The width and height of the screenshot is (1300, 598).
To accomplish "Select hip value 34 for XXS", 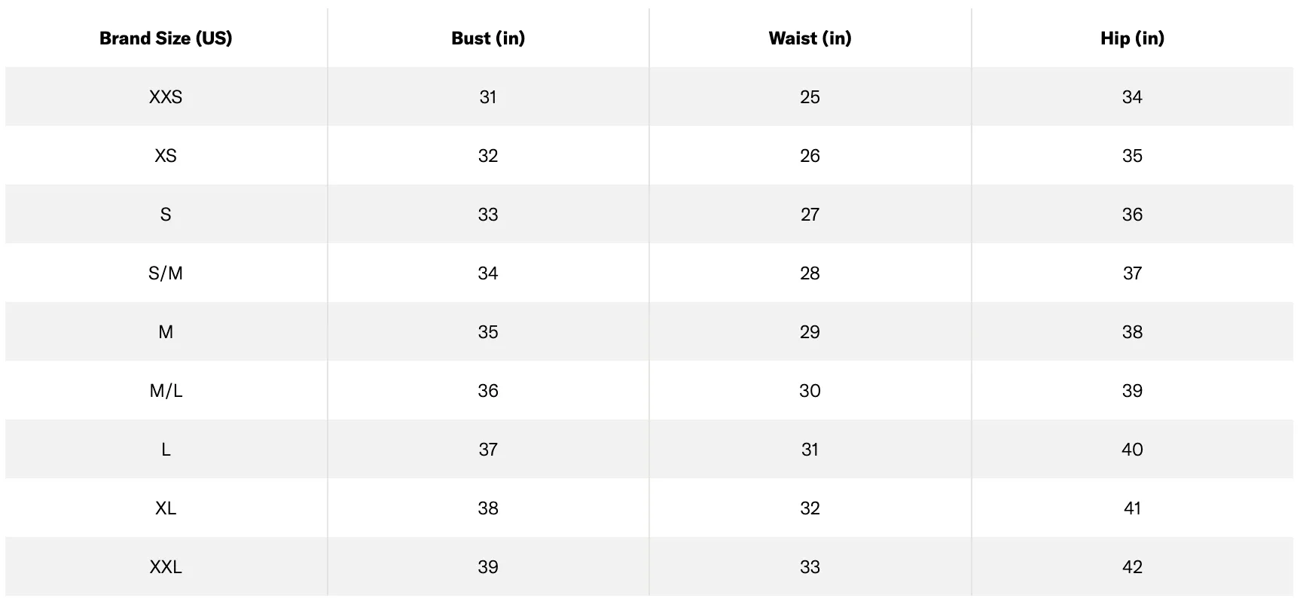I will coord(1132,97).
